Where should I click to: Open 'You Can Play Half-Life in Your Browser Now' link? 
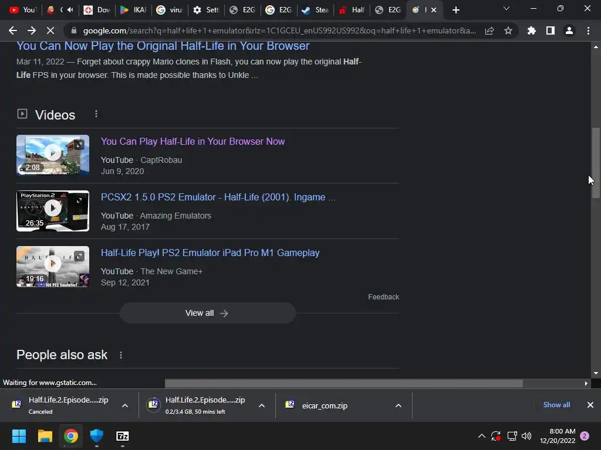(193, 141)
